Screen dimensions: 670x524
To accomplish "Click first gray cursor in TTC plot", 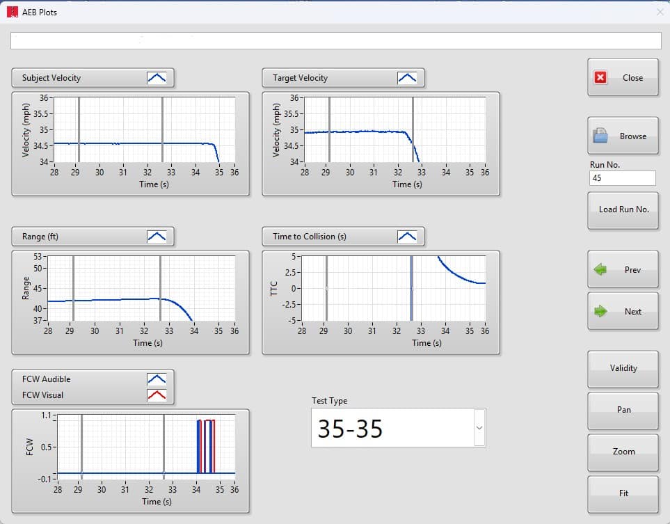I will click(x=326, y=289).
